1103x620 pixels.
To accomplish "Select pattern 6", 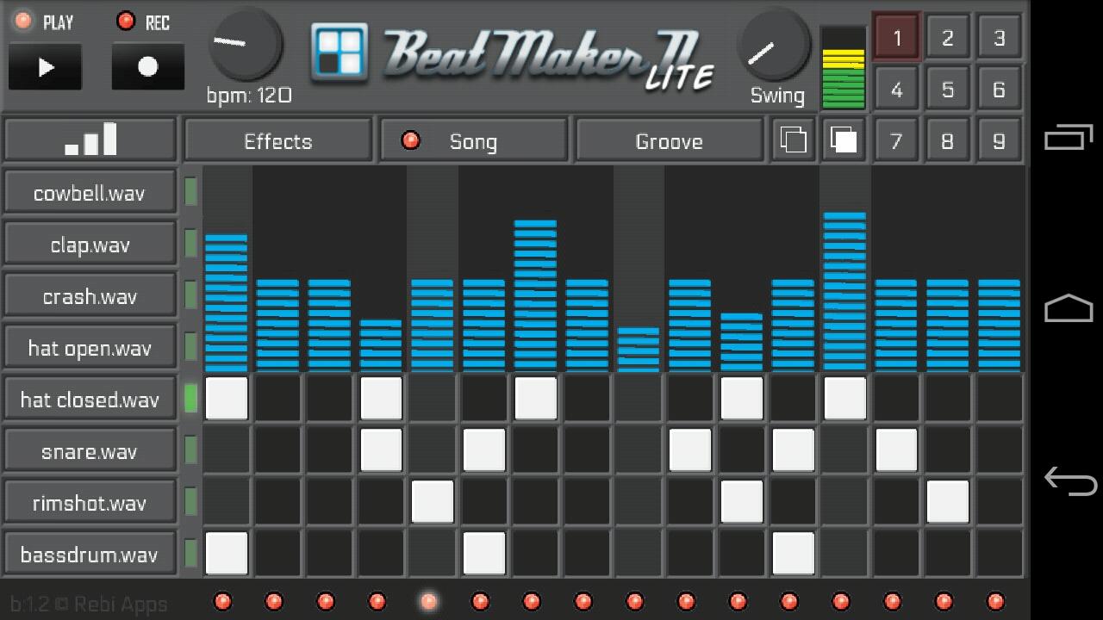I will [x=1000, y=89].
